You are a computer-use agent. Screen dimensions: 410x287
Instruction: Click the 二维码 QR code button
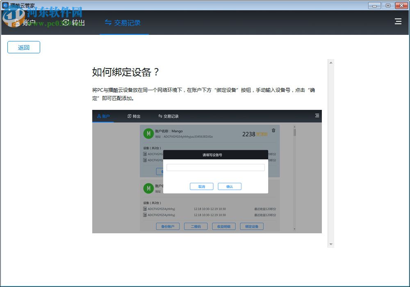click(x=196, y=226)
